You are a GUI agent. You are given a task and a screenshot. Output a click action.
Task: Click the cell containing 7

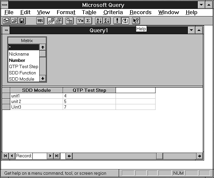(x=89, y=107)
